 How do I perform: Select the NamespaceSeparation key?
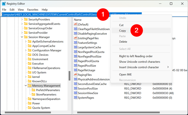pyautogui.click(x=46, y=99)
